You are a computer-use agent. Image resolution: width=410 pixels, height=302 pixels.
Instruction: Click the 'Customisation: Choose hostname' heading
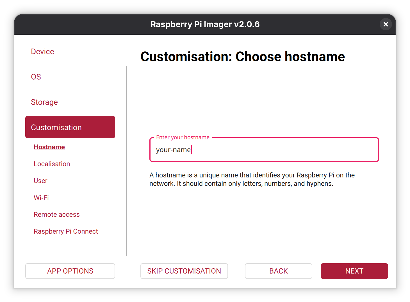pos(243,57)
